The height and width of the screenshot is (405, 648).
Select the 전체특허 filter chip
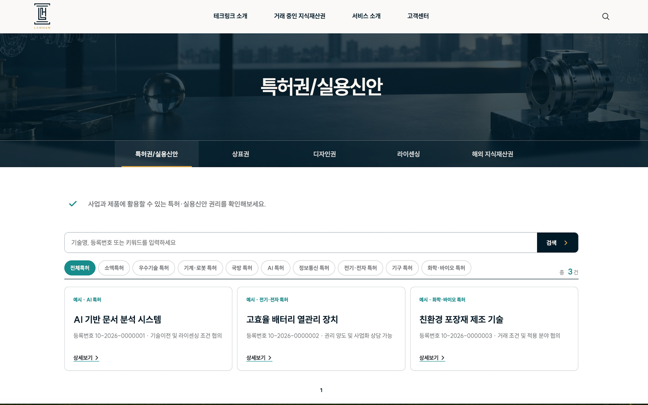80,268
